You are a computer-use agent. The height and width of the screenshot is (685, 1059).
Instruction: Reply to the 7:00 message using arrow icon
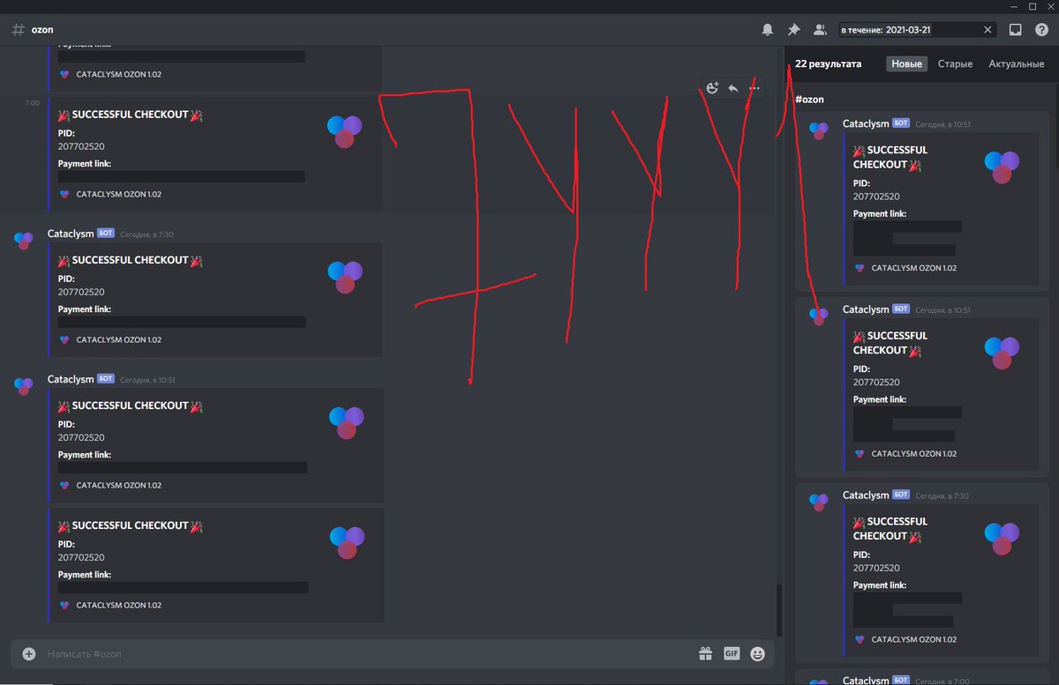point(733,87)
